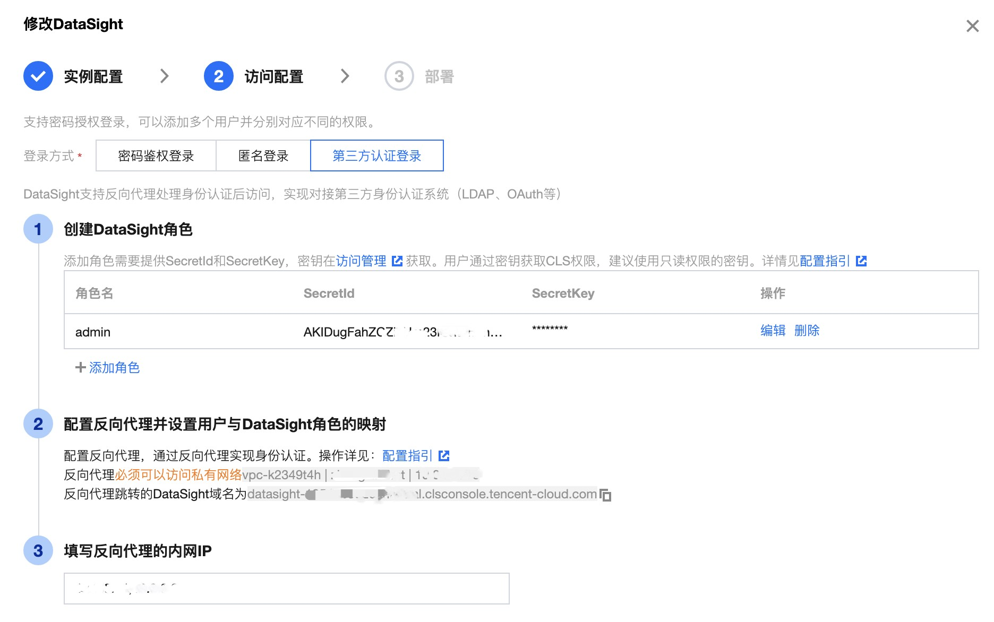Delete the admin role

807,331
